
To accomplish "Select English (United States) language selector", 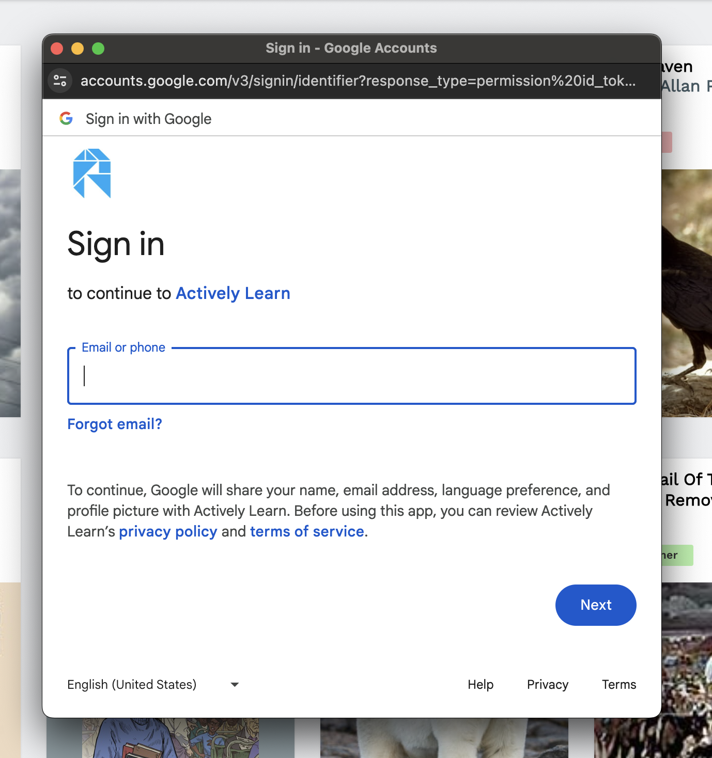I will (x=153, y=685).
